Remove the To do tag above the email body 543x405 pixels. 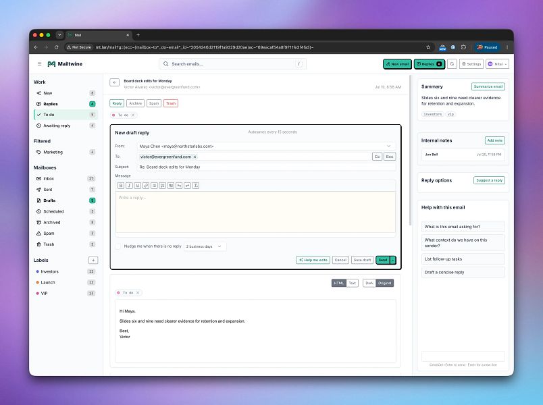point(138,293)
